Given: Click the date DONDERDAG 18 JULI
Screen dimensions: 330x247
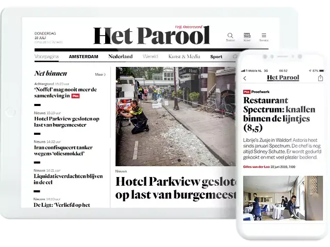Looking at the screenshot, I should tap(45, 36).
